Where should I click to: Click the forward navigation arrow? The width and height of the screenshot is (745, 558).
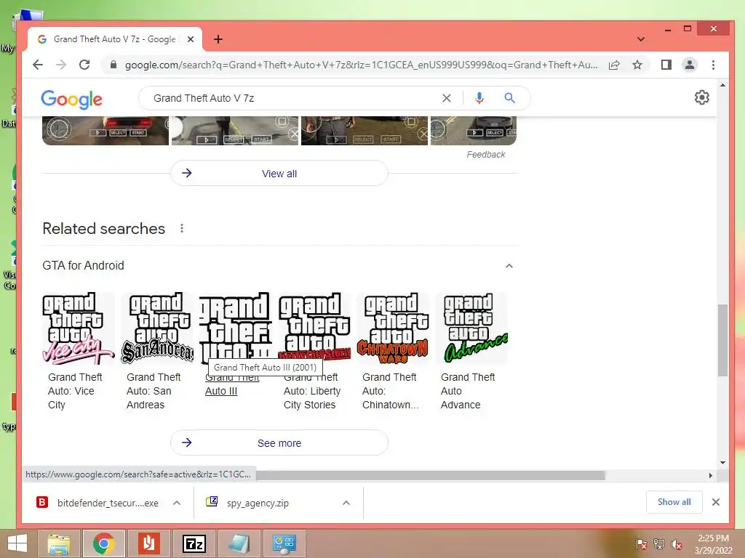coord(61,65)
